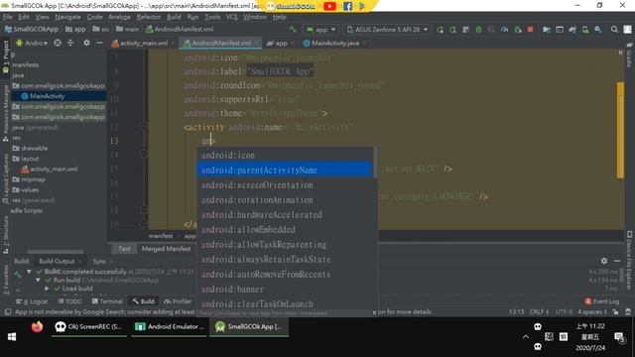Screen dimensions: 635x357
Task: Open 4 spaces indent selector
Action: click(591, 312)
